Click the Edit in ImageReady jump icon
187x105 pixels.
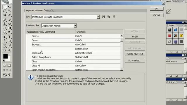coord(7,75)
